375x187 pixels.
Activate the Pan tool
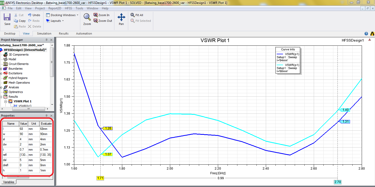point(121,18)
